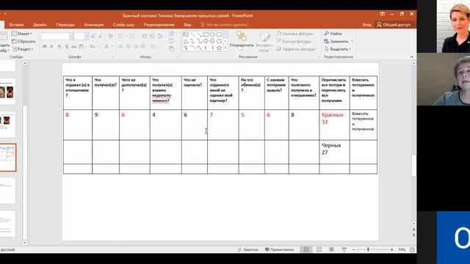This screenshot has height=264, width=470.
Task: Align text to the left
Action: pos(120,46)
